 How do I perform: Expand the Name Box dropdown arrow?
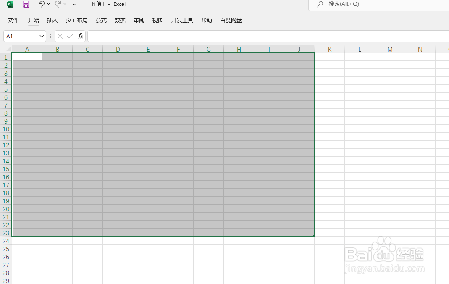coord(42,37)
